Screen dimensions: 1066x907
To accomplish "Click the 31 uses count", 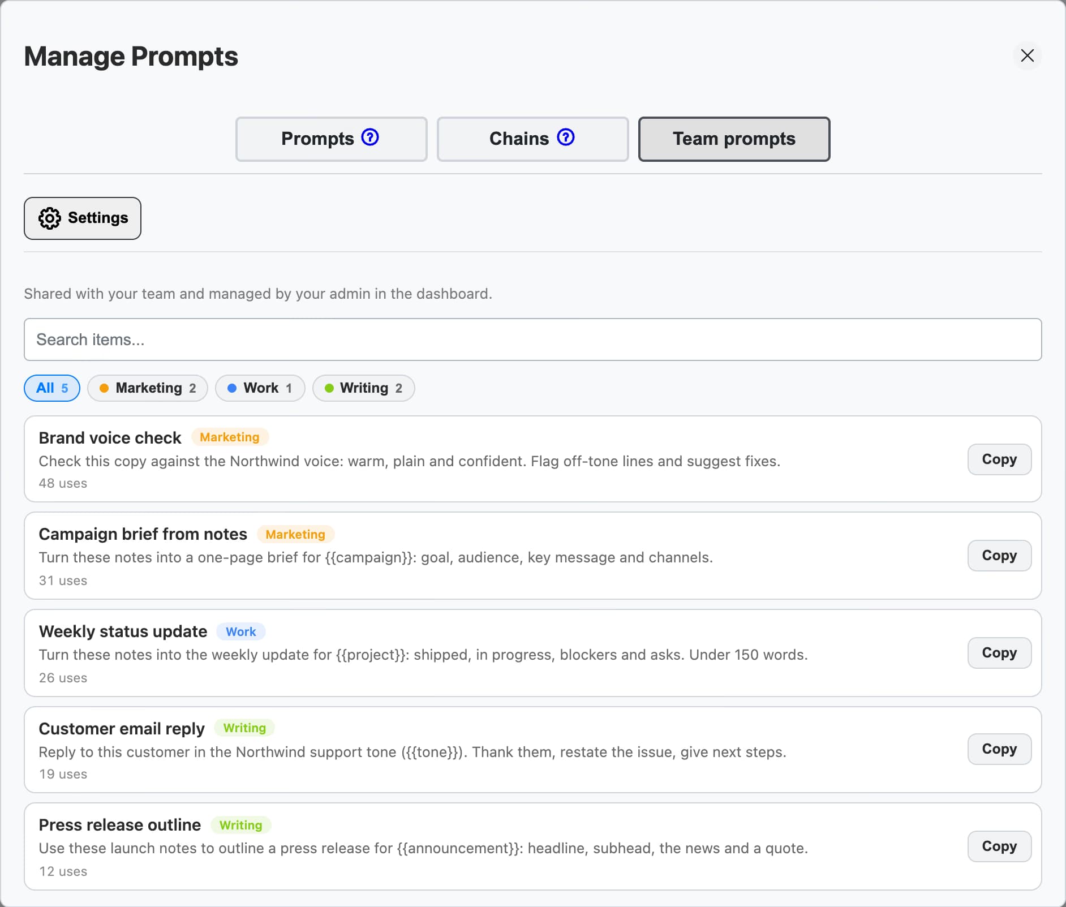I will point(63,581).
